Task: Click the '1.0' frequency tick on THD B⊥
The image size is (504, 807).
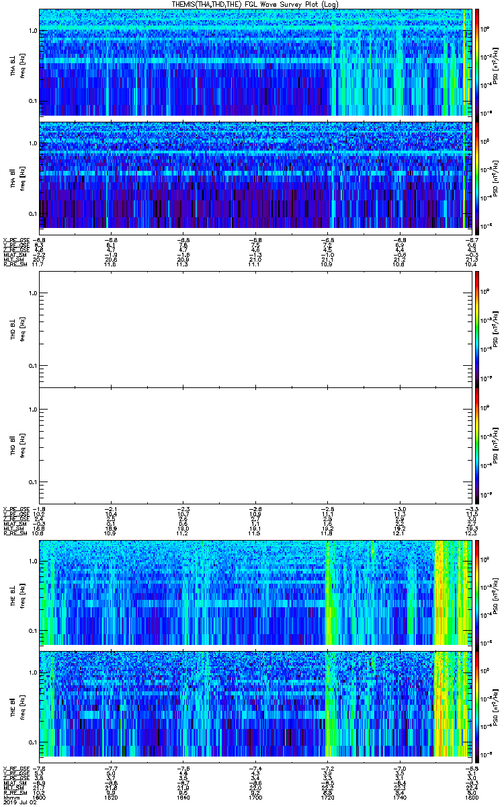Action: coord(33,293)
